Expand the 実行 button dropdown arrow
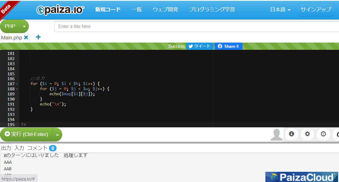Screen dimensions: 339x182 coord(58,135)
